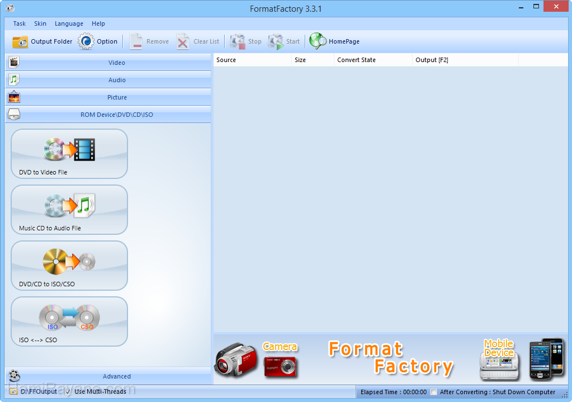The image size is (572, 402).
Task: Click the Camera label in banner
Action: pos(280,347)
